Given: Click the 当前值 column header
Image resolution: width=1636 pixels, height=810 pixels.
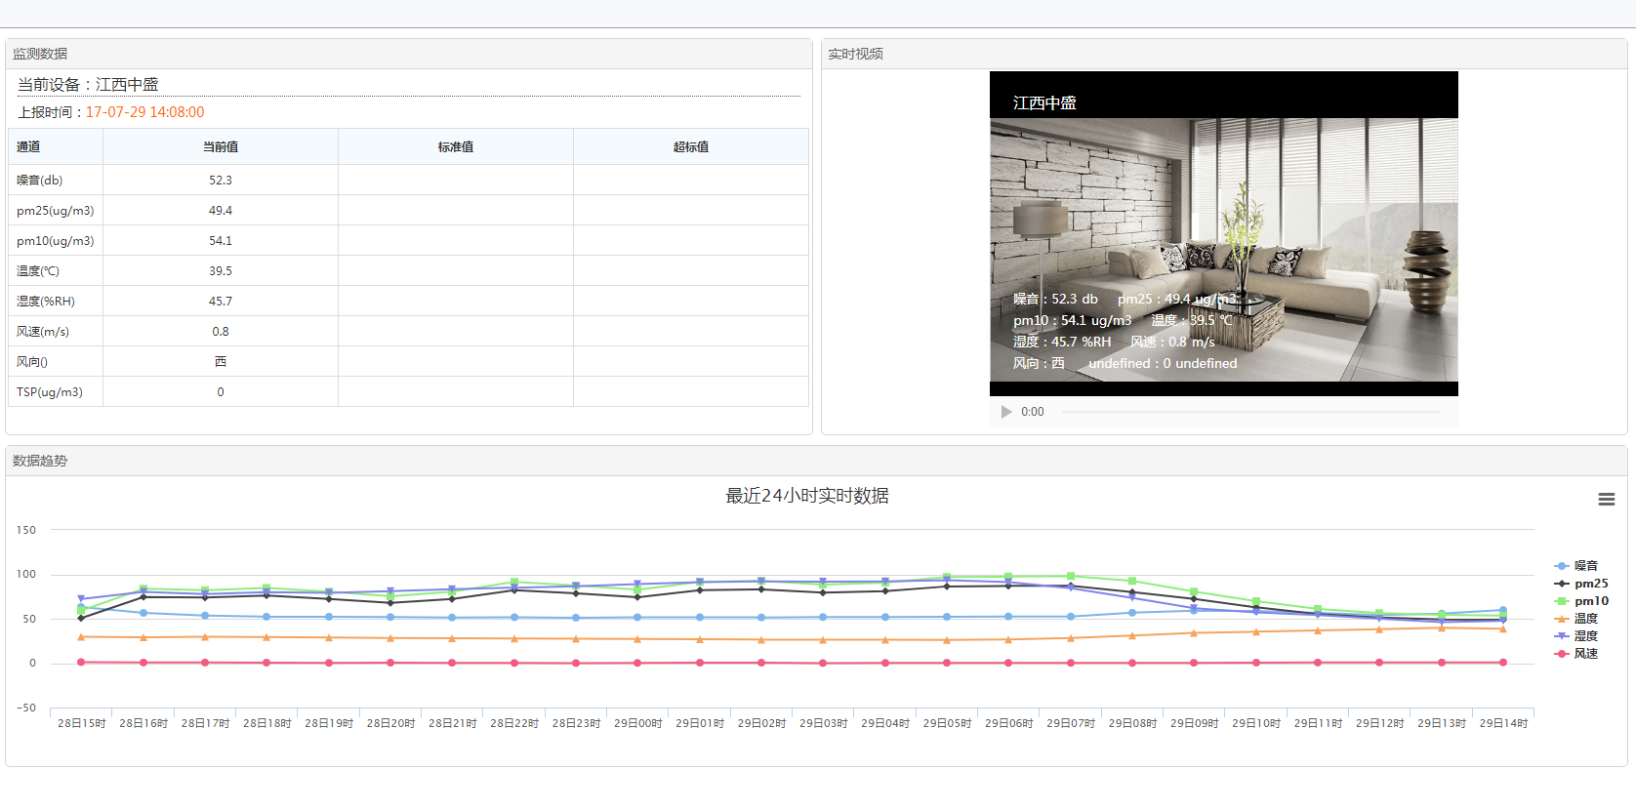Looking at the screenshot, I should (221, 147).
